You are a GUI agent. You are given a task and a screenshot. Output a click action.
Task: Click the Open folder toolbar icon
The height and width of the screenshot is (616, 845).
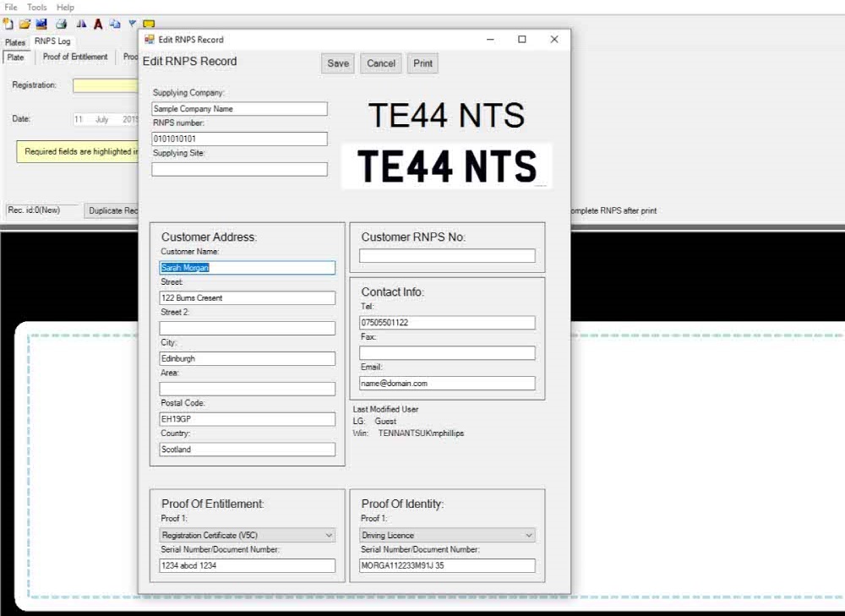coord(25,24)
